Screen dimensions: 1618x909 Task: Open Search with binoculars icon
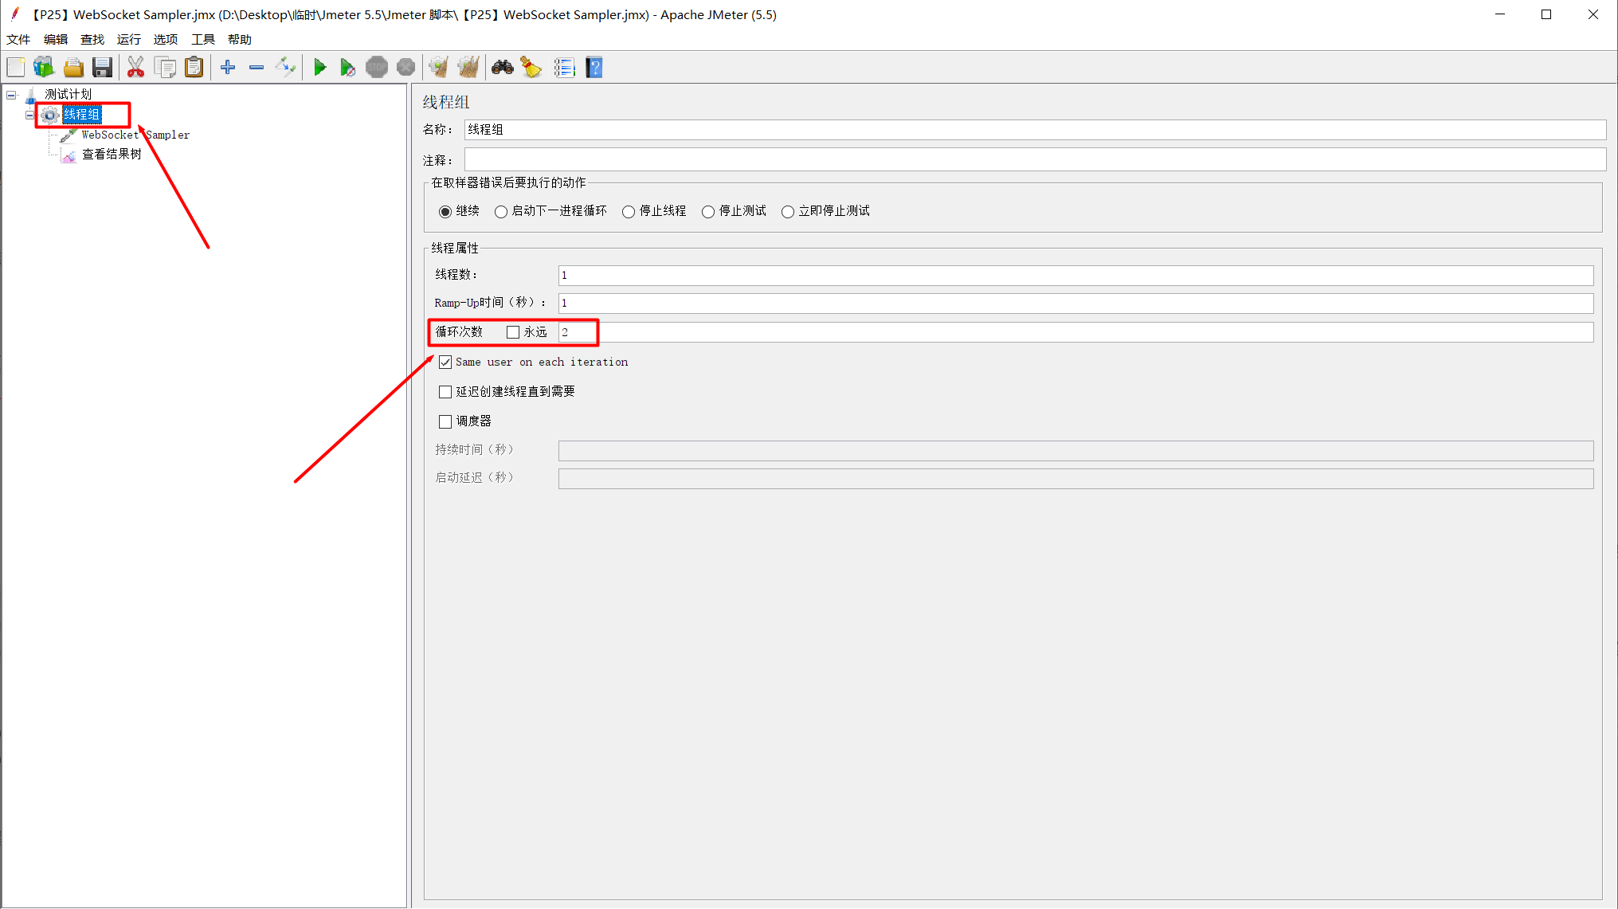click(502, 68)
